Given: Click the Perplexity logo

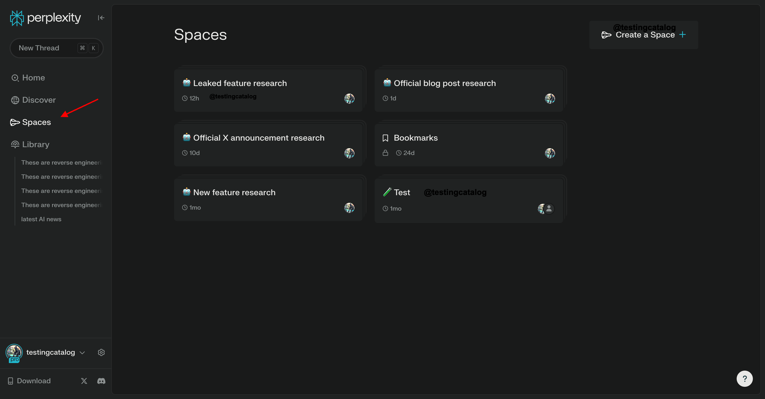Looking at the screenshot, I should click(x=45, y=18).
